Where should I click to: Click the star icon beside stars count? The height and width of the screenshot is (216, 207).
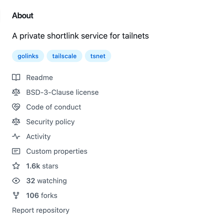coord(16,166)
